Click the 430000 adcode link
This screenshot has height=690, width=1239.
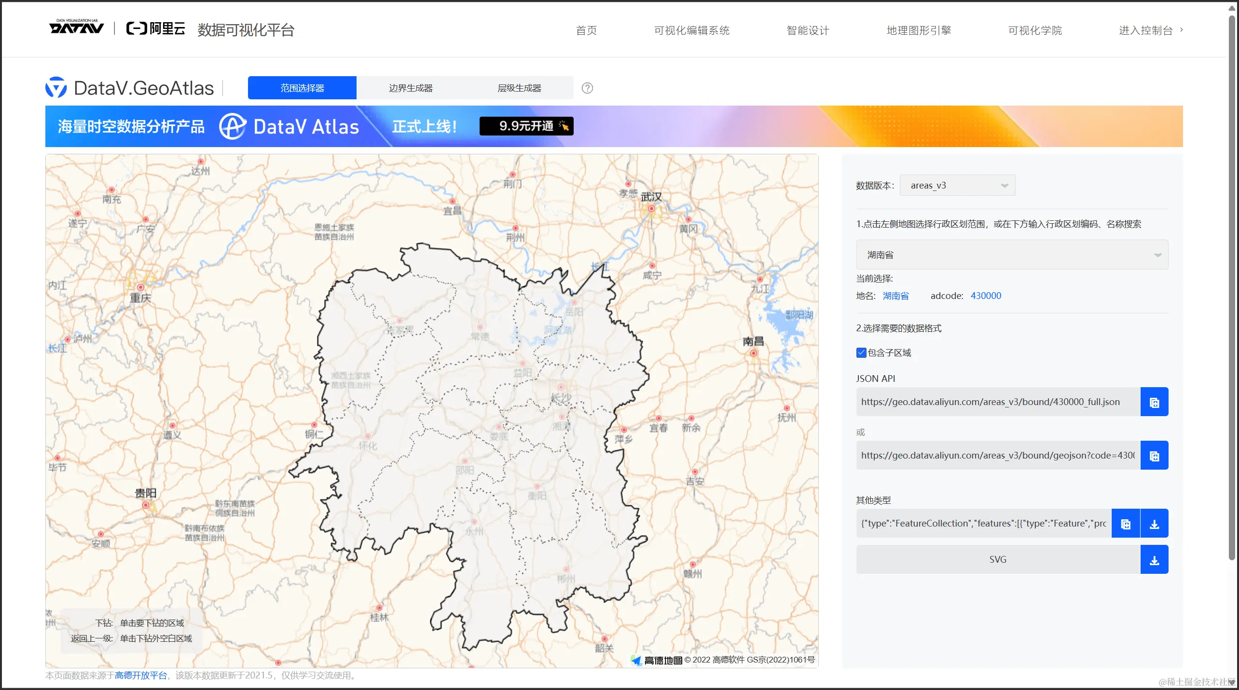pyautogui.click(x=986, y=296)
